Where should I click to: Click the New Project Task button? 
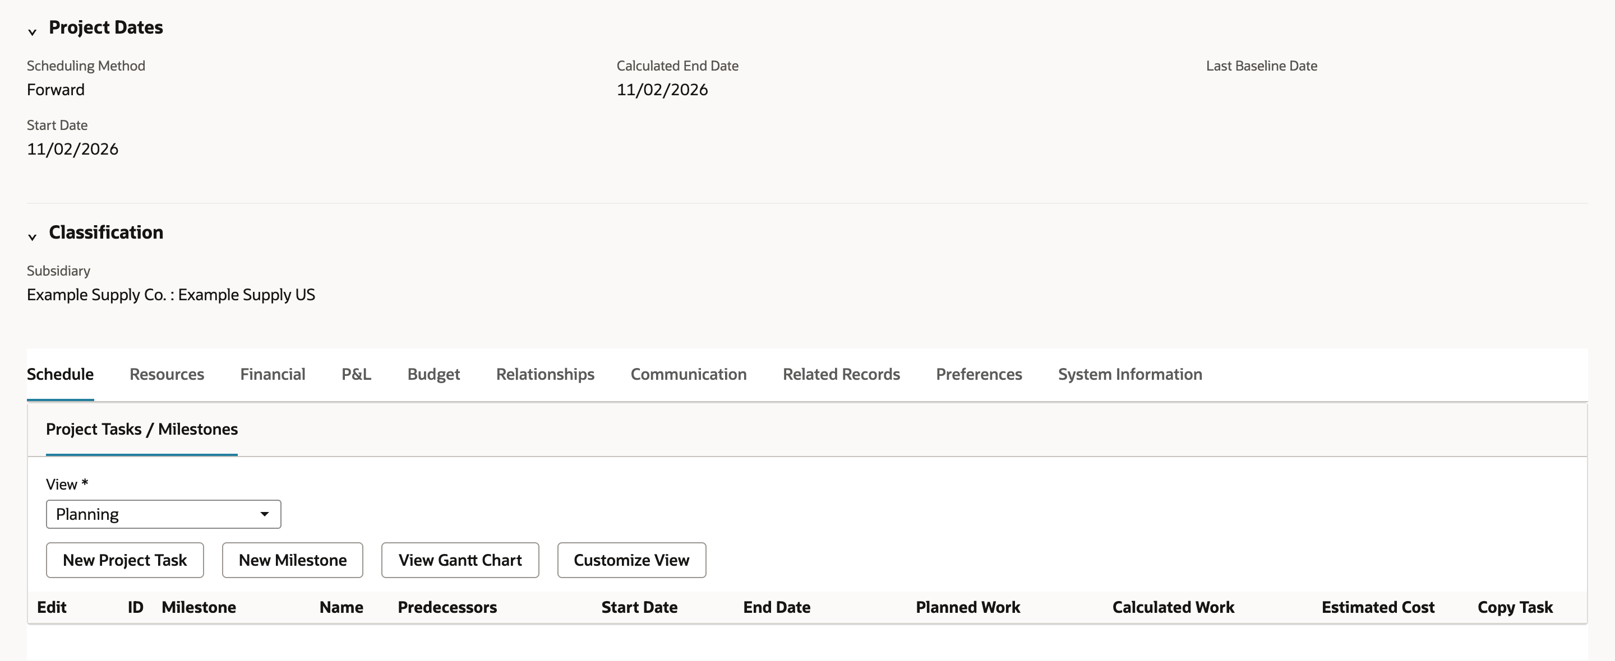(x=124, y=560)
